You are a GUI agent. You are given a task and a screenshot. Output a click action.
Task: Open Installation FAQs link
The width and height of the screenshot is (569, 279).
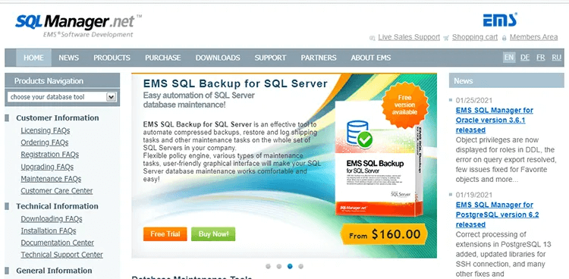click(x=49, y=230)
